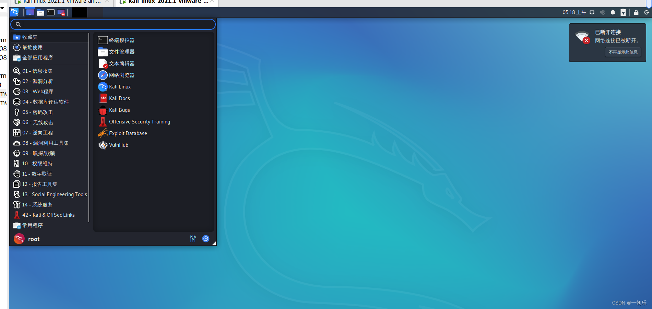
Task: Click the root user avatar
Action: pyautogui.click(x=19, y=239)
